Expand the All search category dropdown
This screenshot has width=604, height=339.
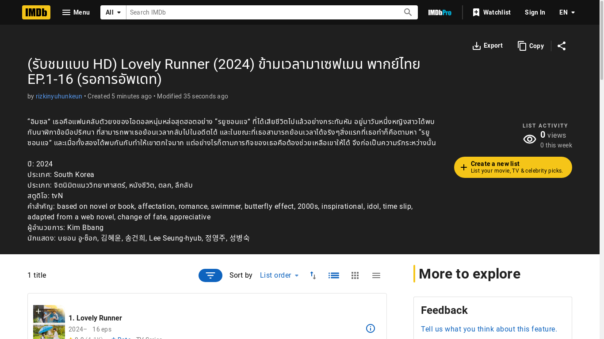(x=113, y=12)
